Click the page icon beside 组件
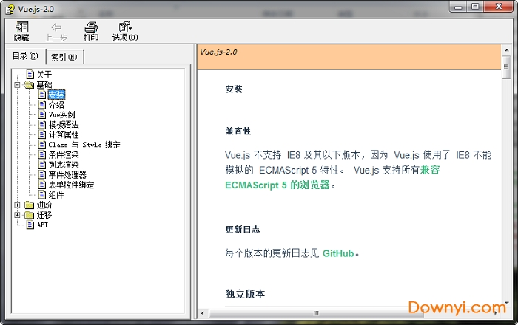Viewport: 518px width, 325px height. (42, 195)
